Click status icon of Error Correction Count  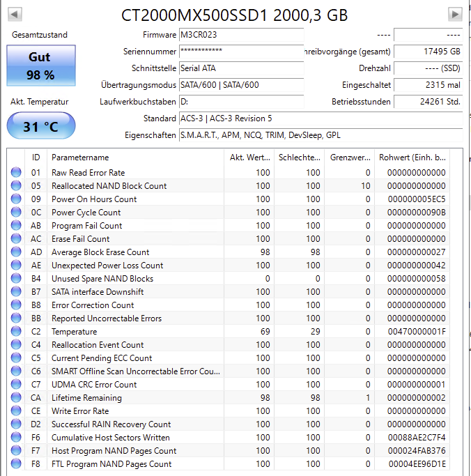coord(16,305)
